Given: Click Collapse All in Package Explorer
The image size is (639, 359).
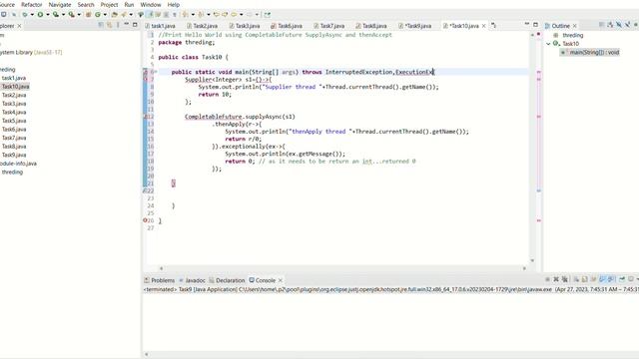Looking at the screenshot, I should (101, 25).
